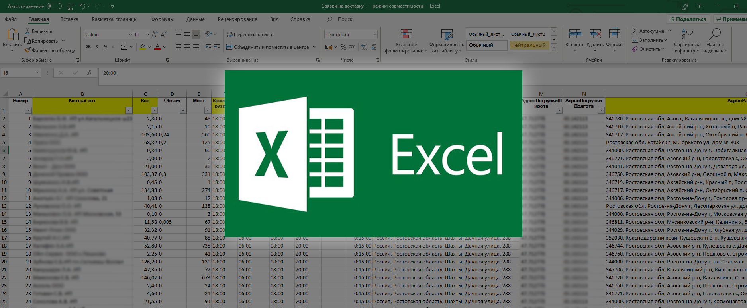Click the Удалить cells icon

pyautogui.click(x=595, y=34)
